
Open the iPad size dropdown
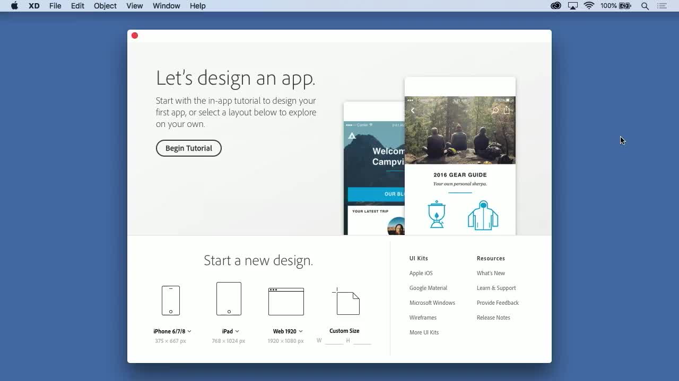pos(237,331)
